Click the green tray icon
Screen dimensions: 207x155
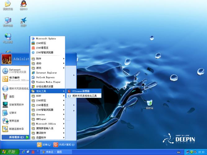(x=191, y=152)
